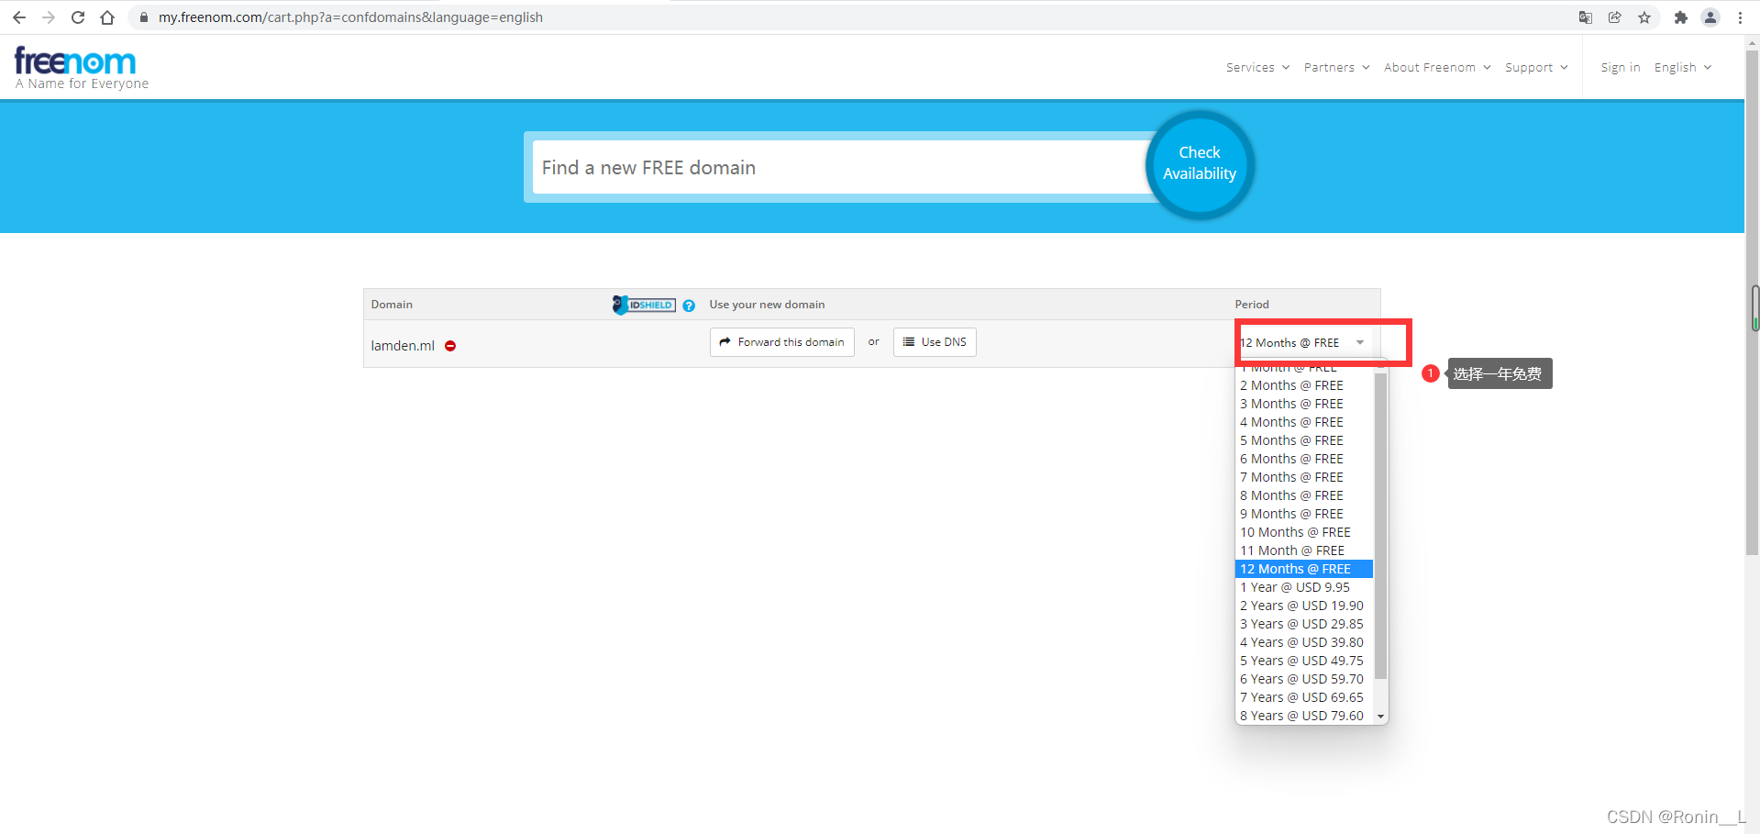Click the address bar URL field
Viewport: 1760px width, 834px height.
(x=853, y=17)
